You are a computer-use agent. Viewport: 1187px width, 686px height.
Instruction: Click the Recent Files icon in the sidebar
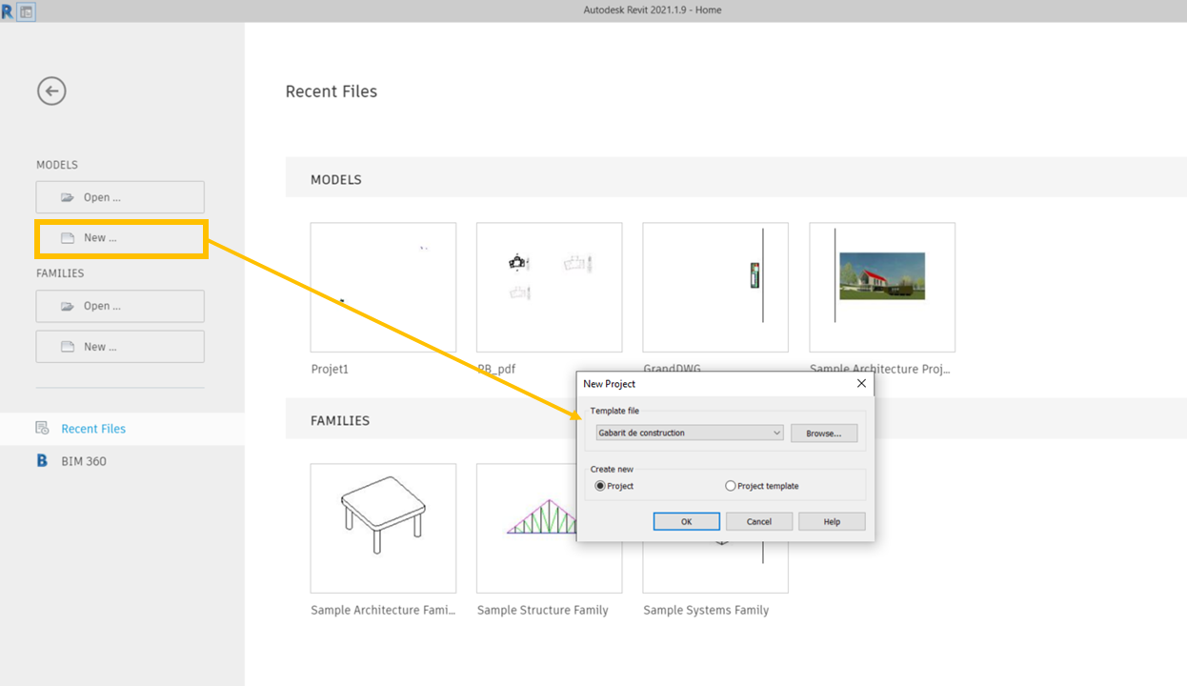click(42, 428)
